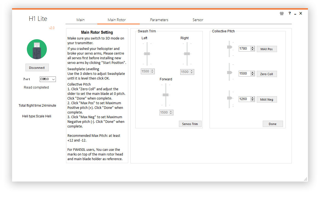The width and height of the screenshot is (320, 201).
Task: Go to the Sensor tab
Action: (198, 20)
